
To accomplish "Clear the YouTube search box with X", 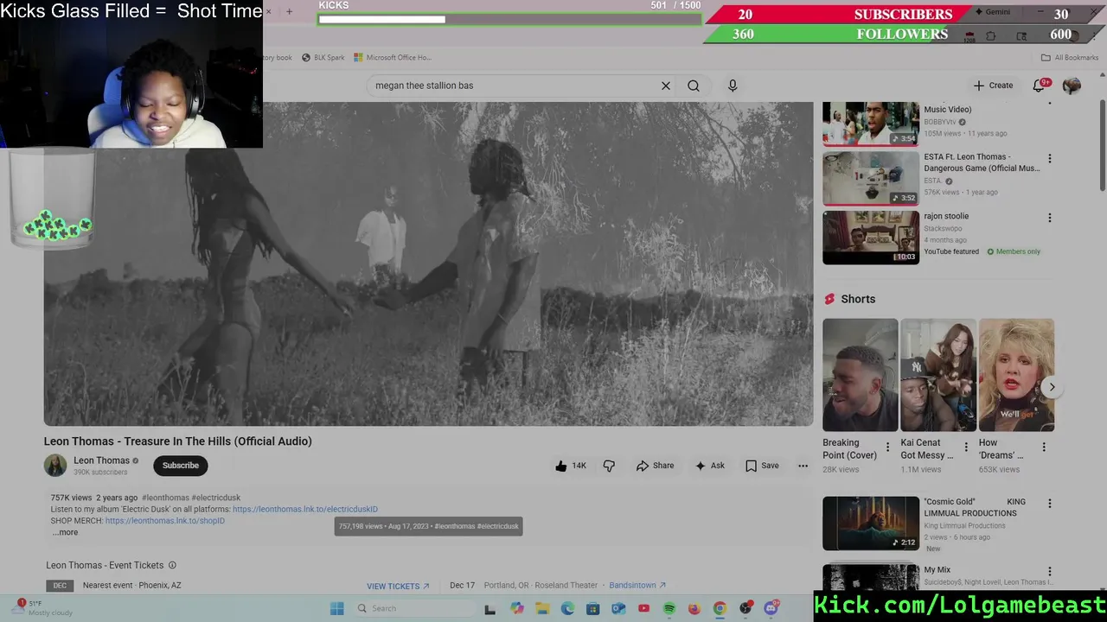I will pyautogui.click(x=666, y=86).
